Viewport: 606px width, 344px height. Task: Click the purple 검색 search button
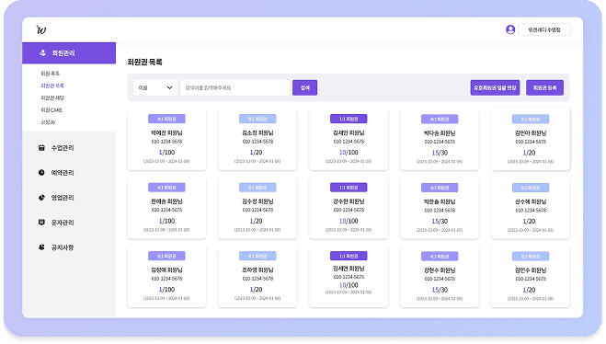305,87
